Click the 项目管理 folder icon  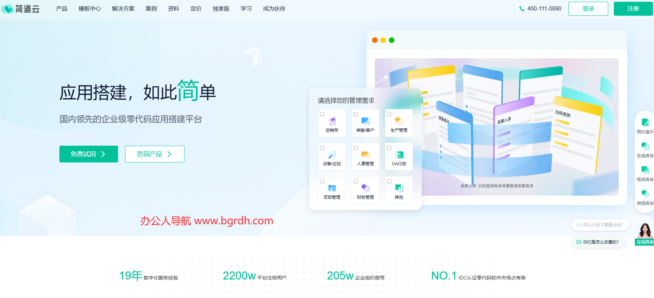tap(332, 188)
